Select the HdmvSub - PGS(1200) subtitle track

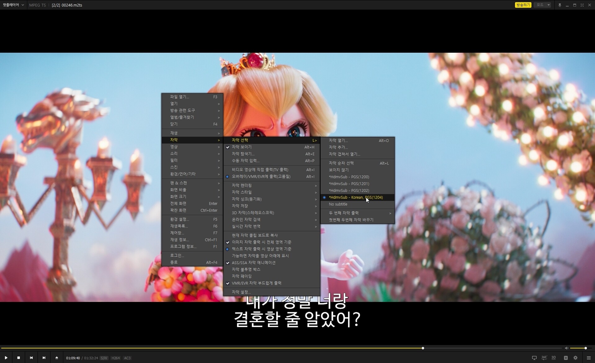[x=349, y=177]
